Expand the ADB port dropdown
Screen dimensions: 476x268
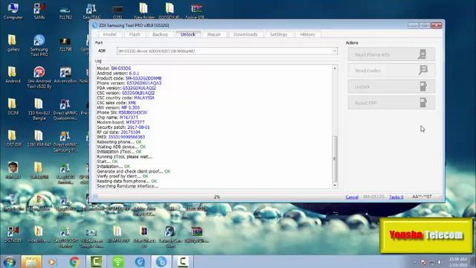coord(335,51)
